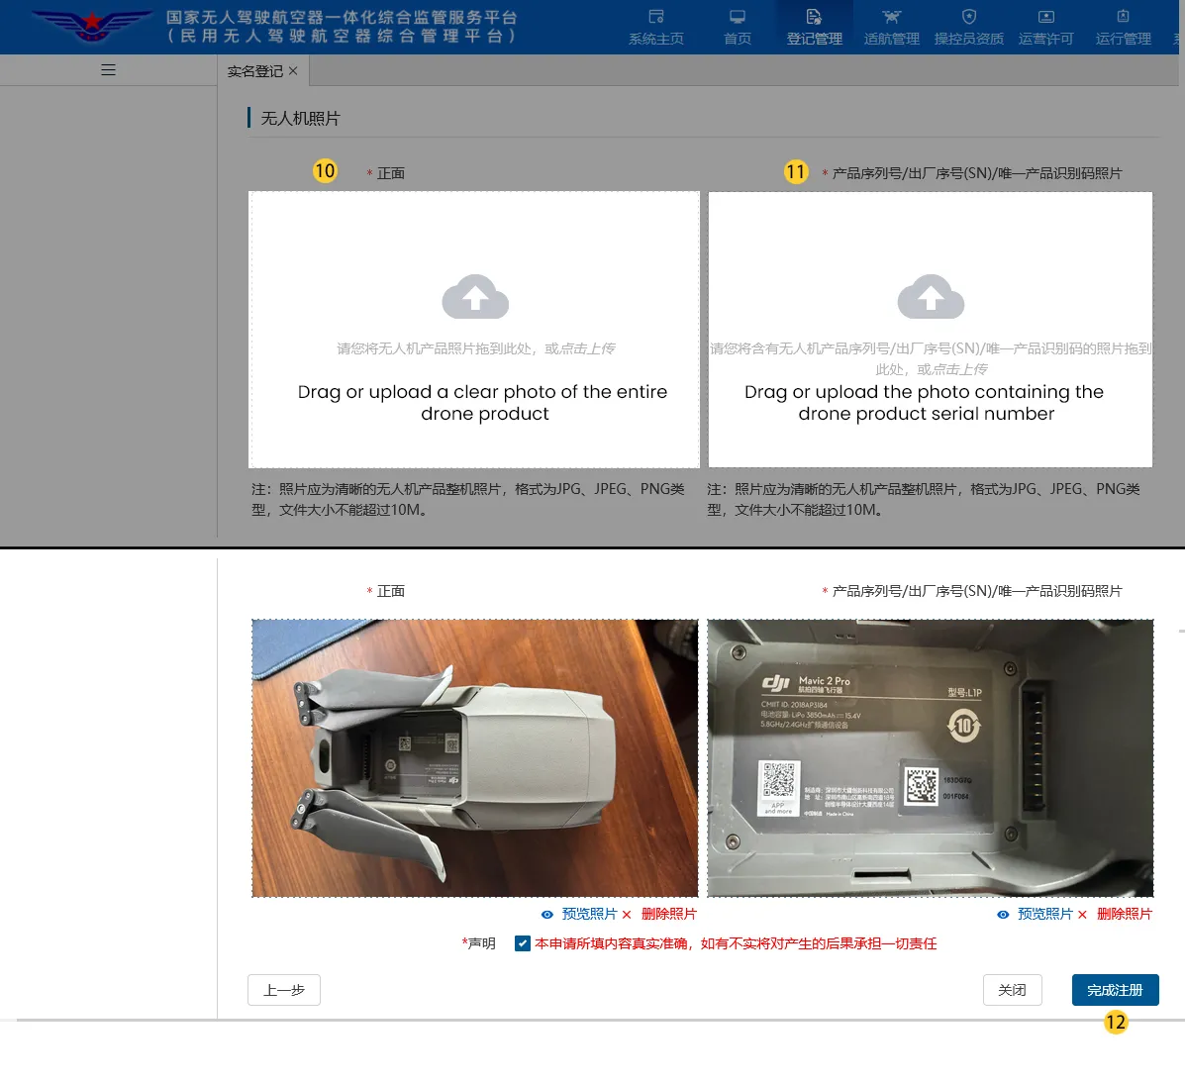Open the right-hand serial number photo preview link
Viewport: 1185px width, 1085px height.
[x=1045, y=914]
